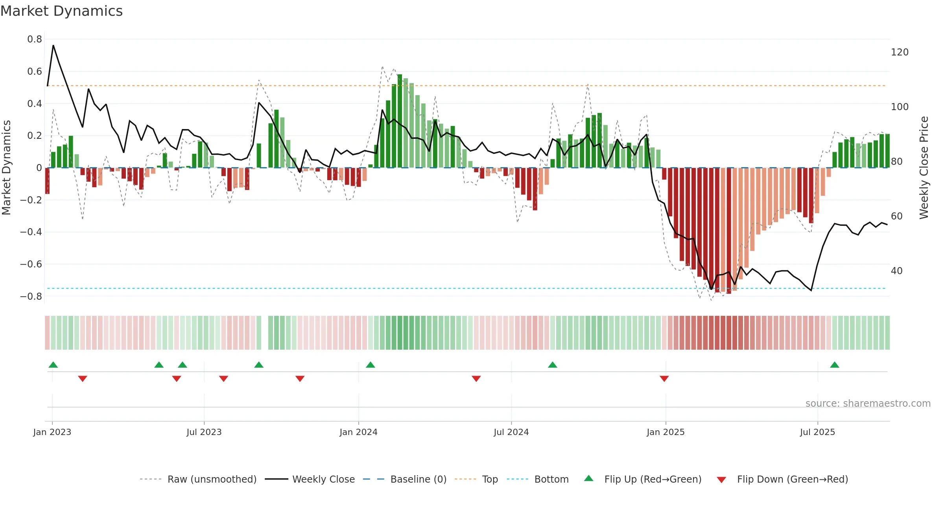Select the red flip-down marker just after Jul 2023
The image size is (944, 531).
pyautogui.click(x=224, y=379)
